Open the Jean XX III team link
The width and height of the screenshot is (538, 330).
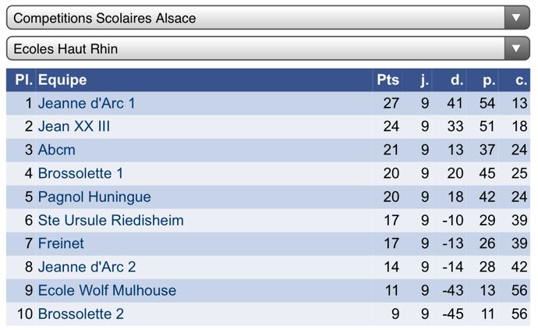coord(74,126)
